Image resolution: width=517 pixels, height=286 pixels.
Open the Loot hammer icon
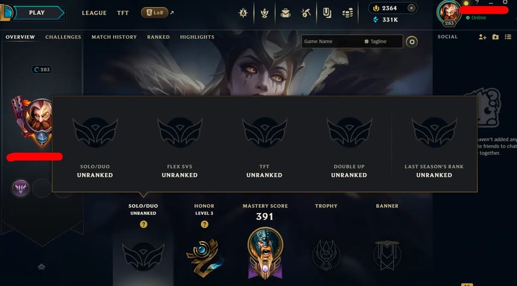tap(306, 13)
